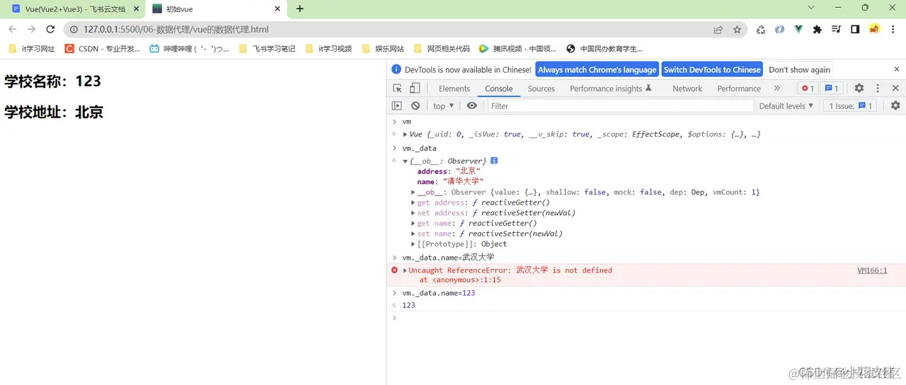Click the empty console prompt line

pos(646,318)
